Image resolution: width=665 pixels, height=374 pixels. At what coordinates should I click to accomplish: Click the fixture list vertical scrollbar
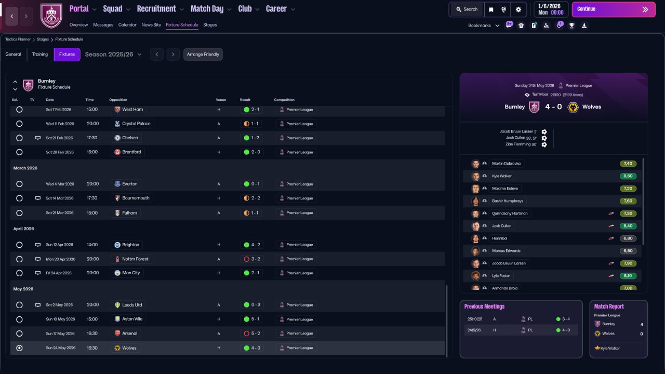[446, 320]
